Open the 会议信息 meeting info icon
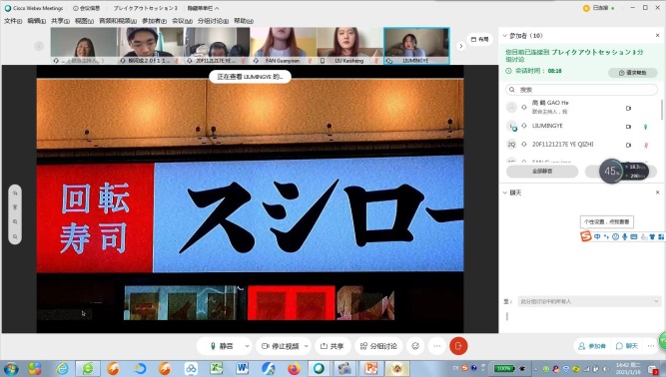The height and width of the screenshot is (377, 666). [86, 8]
